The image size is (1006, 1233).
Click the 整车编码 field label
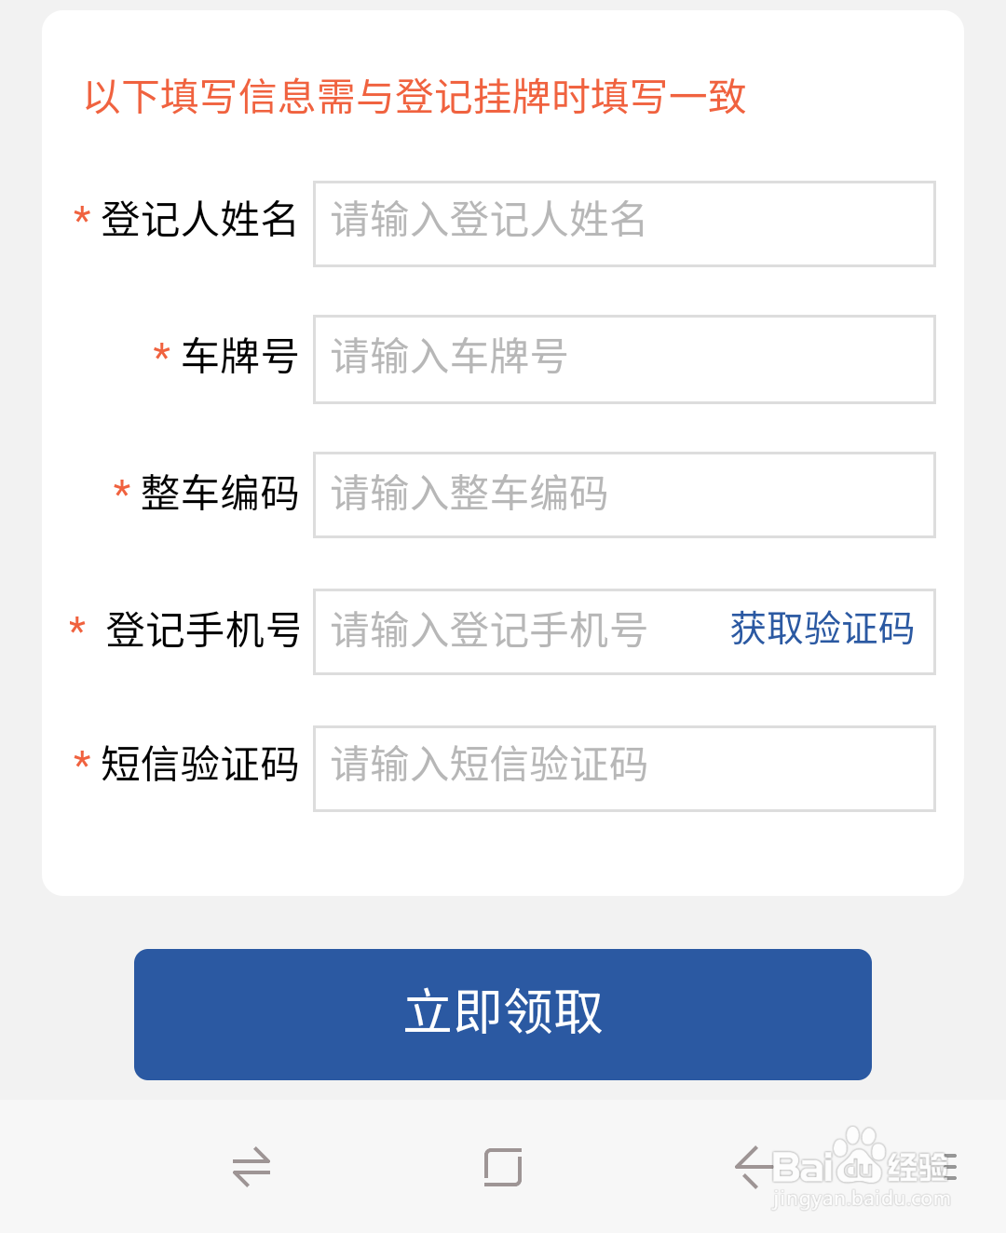[x=219, y=494]
